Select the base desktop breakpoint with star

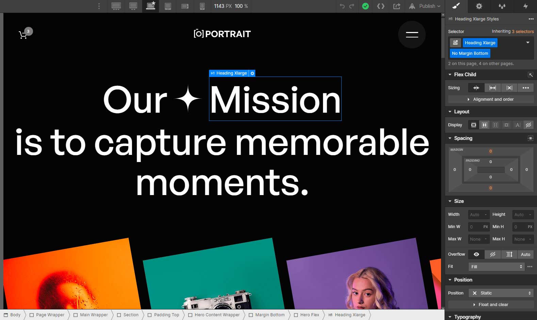(x=150, y=6)
